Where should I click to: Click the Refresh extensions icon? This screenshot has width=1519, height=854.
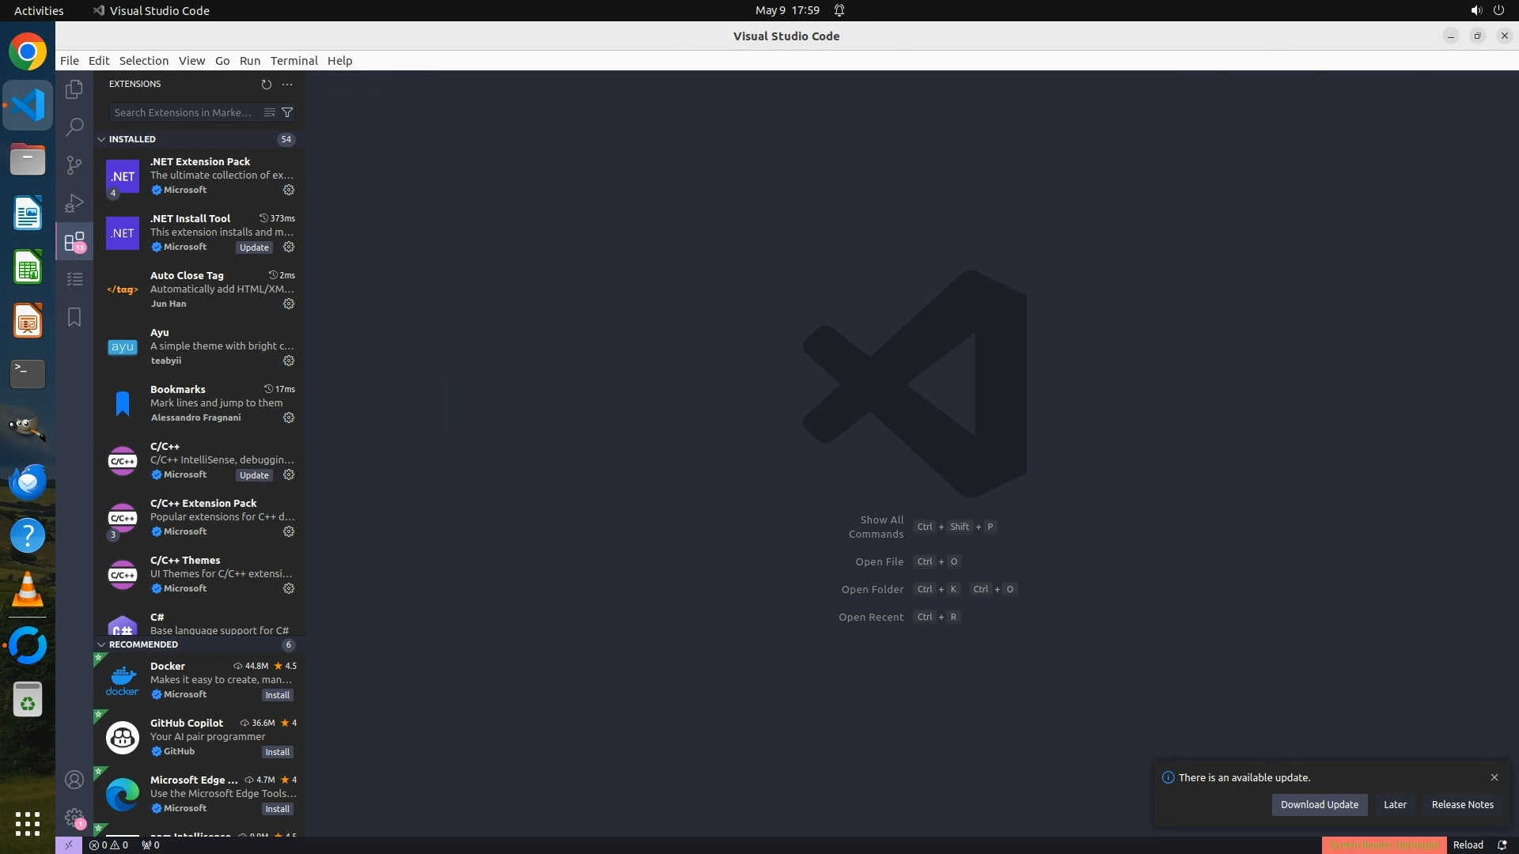(266, 84)
